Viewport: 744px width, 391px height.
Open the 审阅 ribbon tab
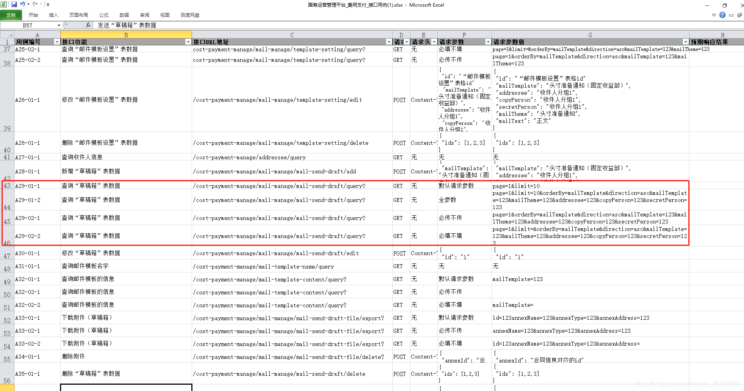click(145, 15)
